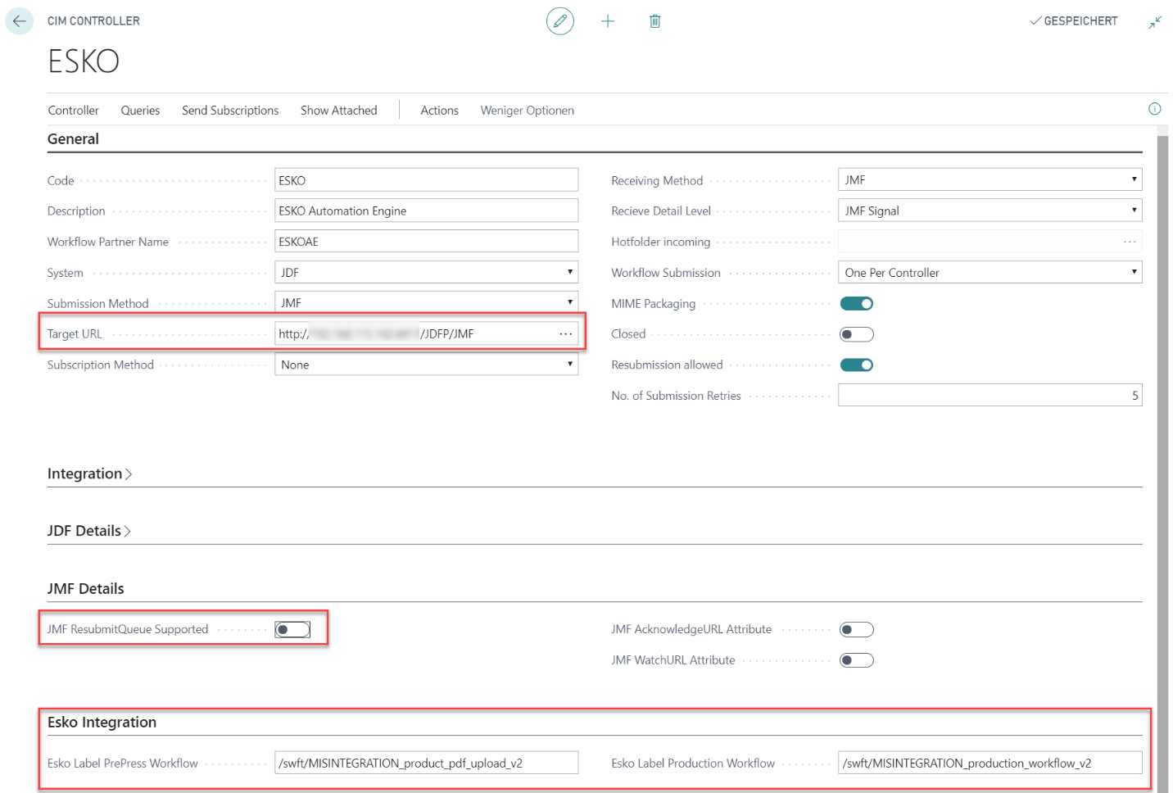
Task: Enable the Closed toggle
Action: pos(857,334)
